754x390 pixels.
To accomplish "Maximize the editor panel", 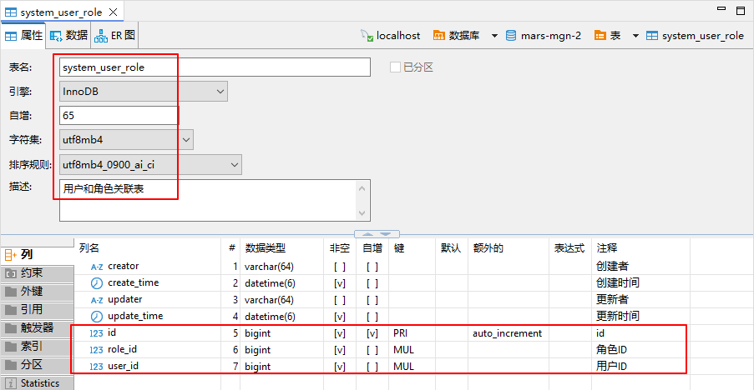I will (741, 10).
